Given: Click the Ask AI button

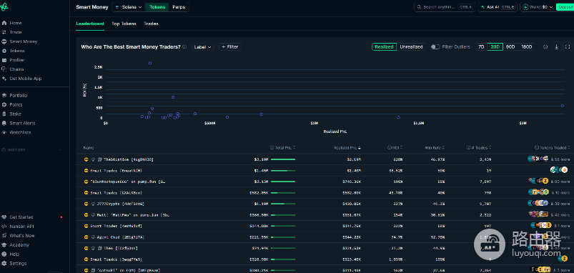Looking at the screenshot, I should coord(498,7).
